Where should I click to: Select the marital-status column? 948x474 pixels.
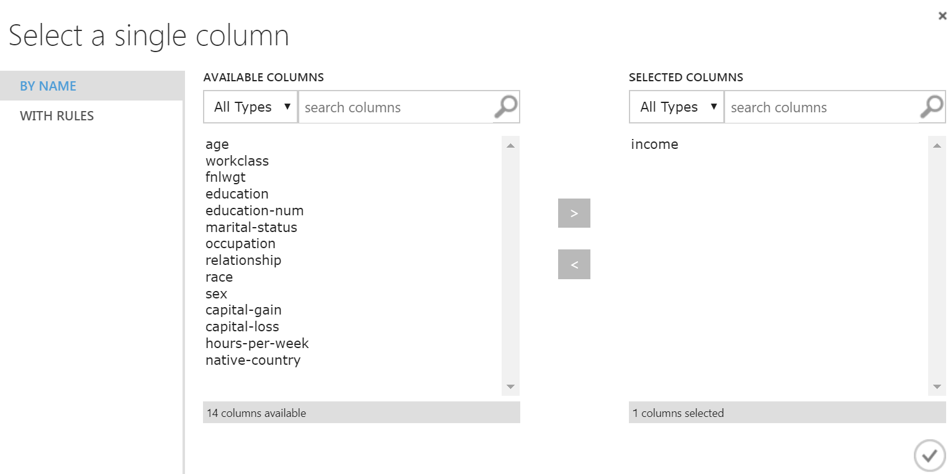[x=251, y=227]
